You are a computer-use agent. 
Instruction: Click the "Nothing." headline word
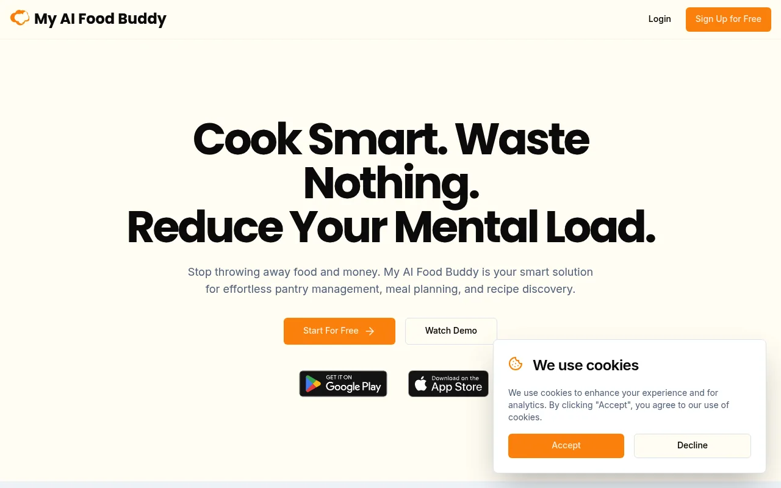tap(391, 183)
